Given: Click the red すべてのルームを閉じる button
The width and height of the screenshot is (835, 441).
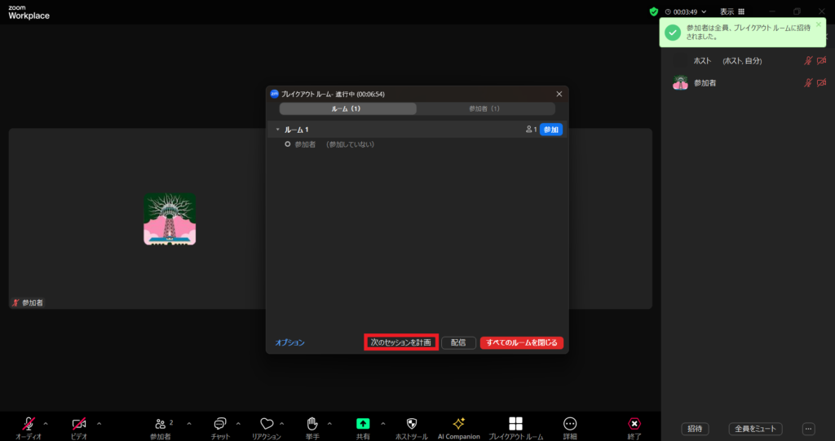Looking at the screenshot, I should [x=522, y=343].
